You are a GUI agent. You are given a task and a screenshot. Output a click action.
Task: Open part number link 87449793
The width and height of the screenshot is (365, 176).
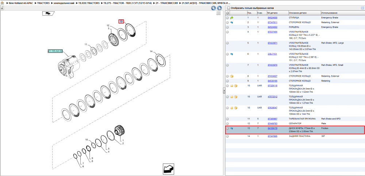[272, 124]
